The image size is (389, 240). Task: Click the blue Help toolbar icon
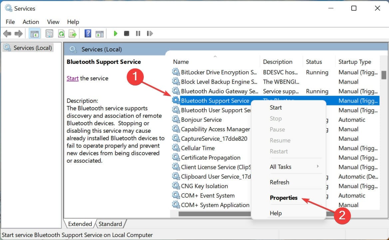click(88, 34)
